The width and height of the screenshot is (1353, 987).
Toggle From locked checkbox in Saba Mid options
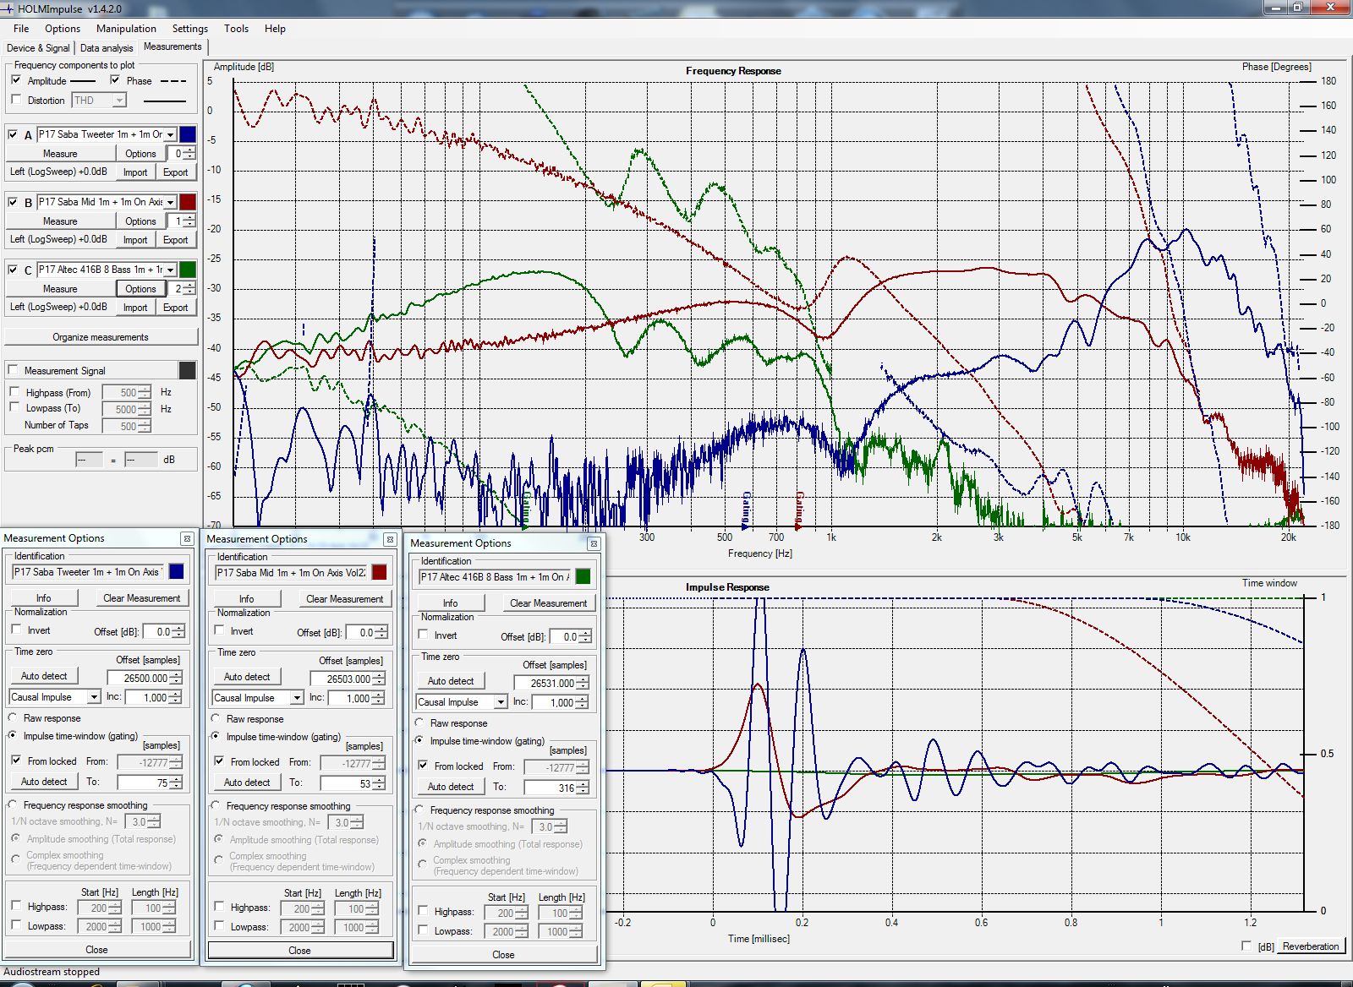219,761
